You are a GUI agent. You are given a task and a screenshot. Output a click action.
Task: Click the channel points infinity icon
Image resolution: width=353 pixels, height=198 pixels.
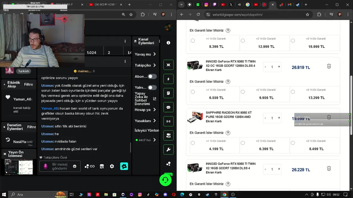point(90,166)
